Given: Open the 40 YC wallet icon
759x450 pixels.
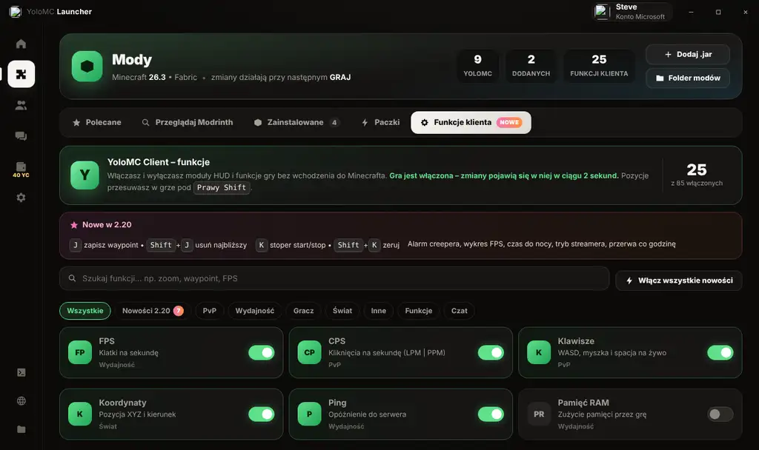Looking at the screenshot, I should tap(21, 169).
